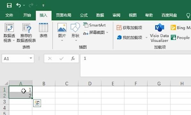
Task: Select column E header
Action: point(113,83)
